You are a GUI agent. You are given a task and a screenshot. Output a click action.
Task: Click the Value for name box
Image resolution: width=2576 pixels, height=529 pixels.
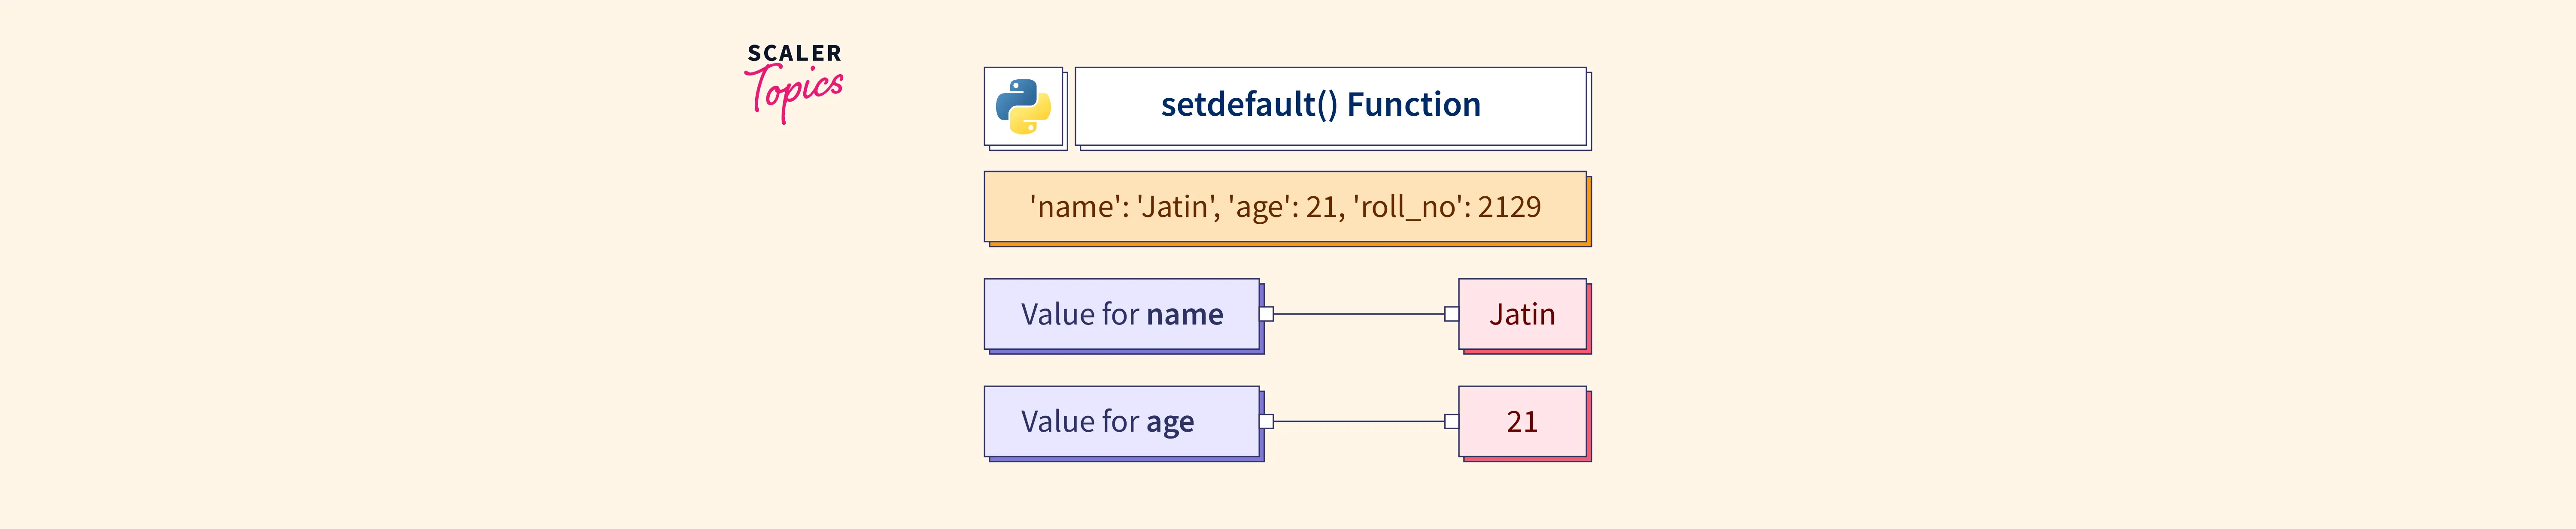(x=1121, y=314)
